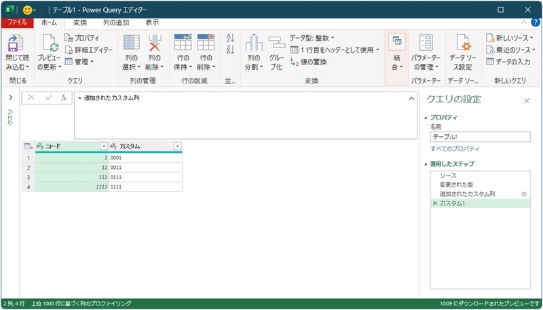Select row number 2 in the grid

point(29,168)
